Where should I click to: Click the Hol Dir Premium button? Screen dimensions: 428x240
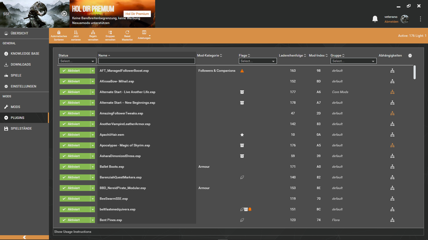[x=137, y=14]
